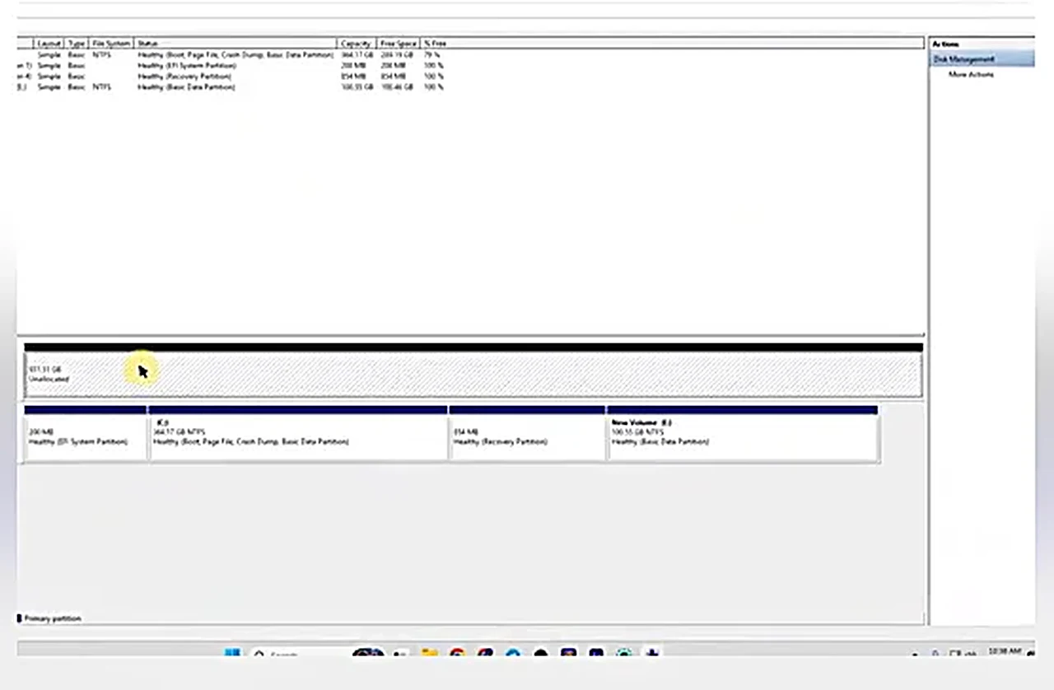Sort by the Capacity column header

coord(357,43)
